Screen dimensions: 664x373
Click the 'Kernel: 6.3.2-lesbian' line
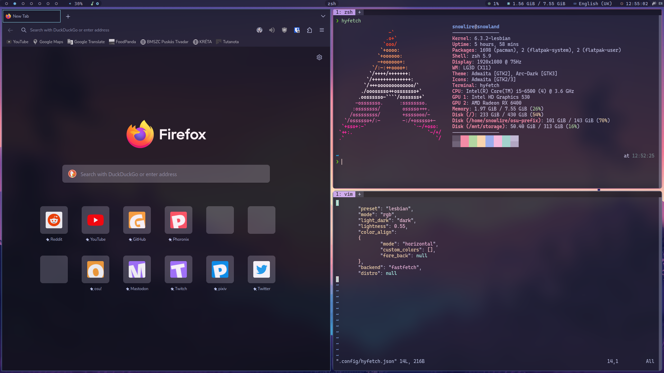pos(481,38)
